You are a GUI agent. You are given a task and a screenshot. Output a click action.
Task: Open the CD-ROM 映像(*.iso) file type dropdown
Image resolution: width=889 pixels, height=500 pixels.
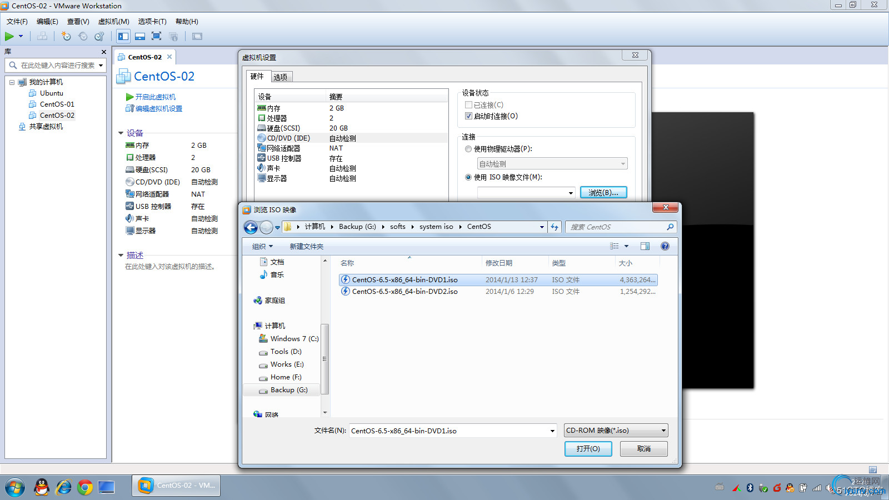(616, 431)
